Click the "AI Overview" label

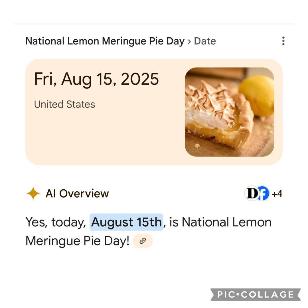point(77,193)
